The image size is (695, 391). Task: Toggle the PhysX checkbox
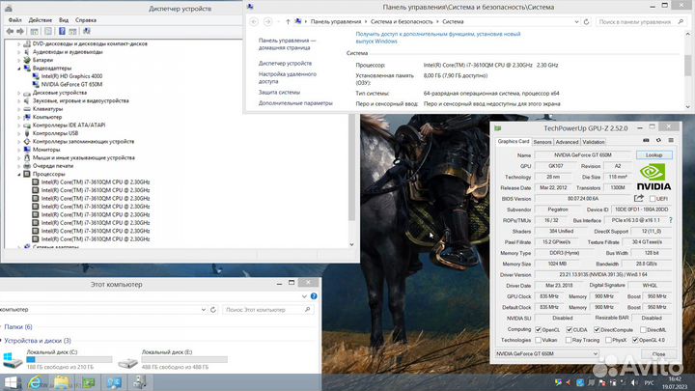(x=608, y=340)
